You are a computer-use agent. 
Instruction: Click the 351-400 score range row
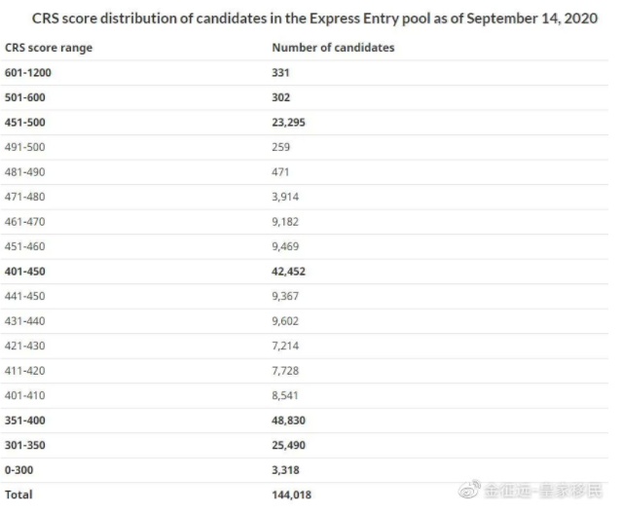click(x=305, y=421)
